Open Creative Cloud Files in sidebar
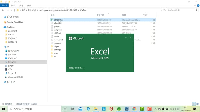200x112 pixels. pos(15,22)
